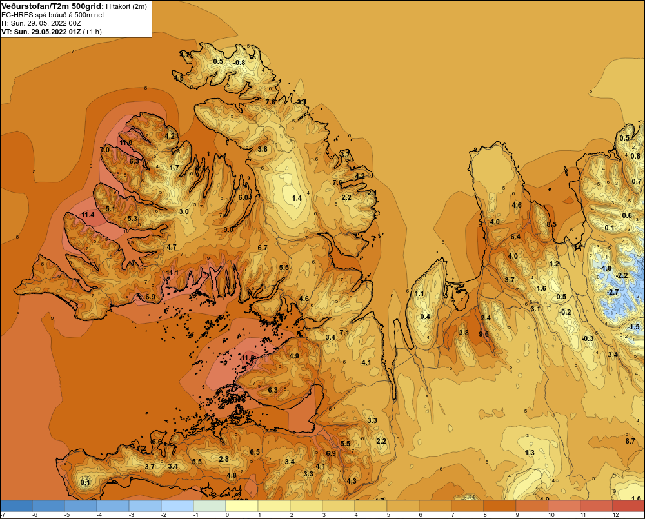This screenshot has width=645, height=519.
Task: Click the 2.4 temperature value
Action: point(486,318)
